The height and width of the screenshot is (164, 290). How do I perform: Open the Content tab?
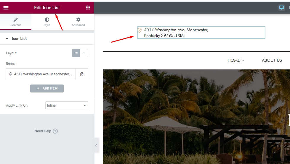coord(16,22)
